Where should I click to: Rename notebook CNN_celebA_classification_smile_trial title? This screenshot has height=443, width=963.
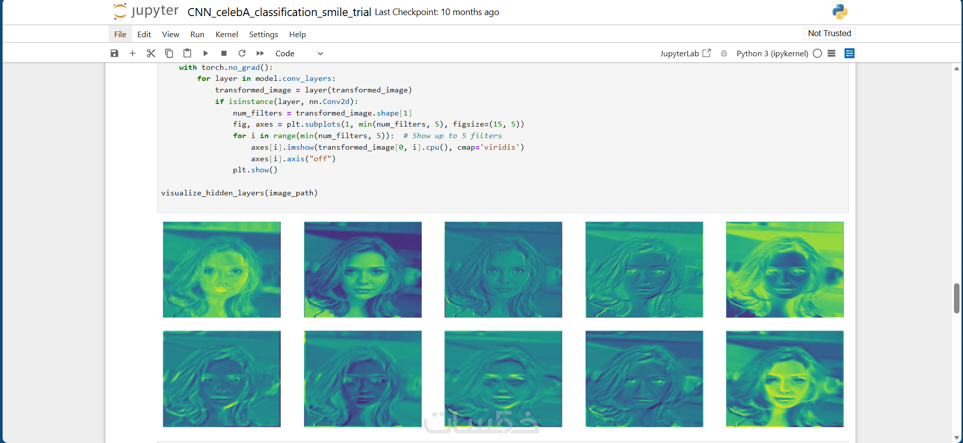[279, 12]
